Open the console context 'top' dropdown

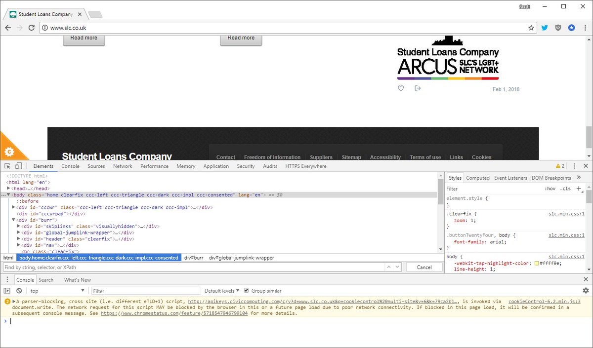pos(58,291)
